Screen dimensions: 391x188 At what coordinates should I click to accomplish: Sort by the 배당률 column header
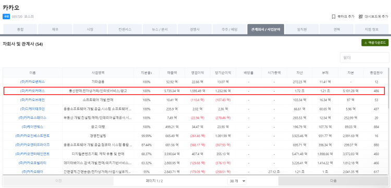248,73
